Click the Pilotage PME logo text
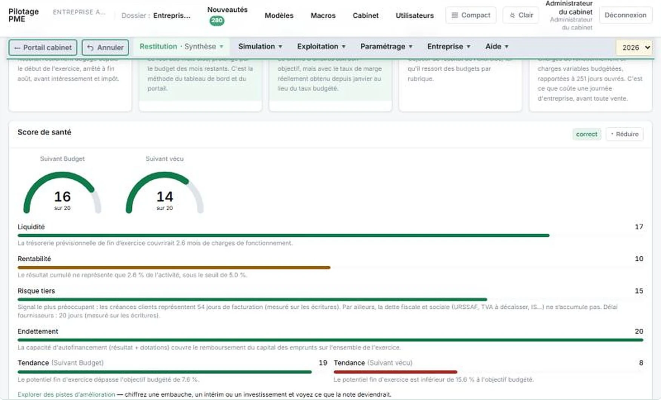661x400 pixels. (23, 15)
